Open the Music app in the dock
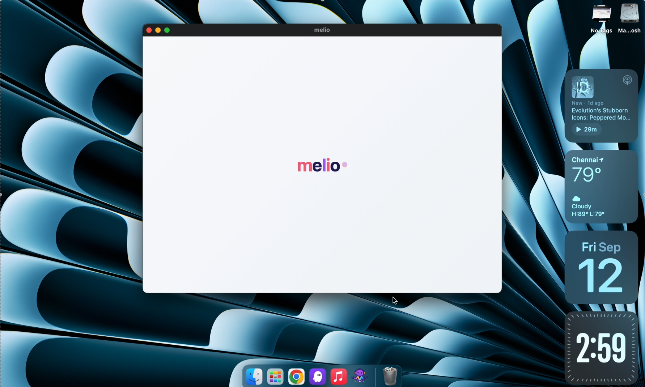Image resolution: width=645 pixels, height=387 pixels. (339, 377)
